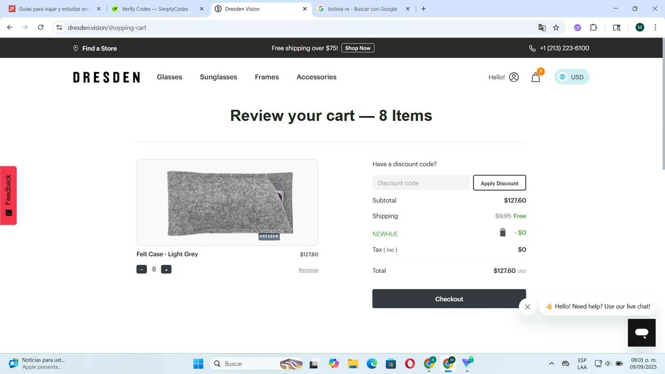
Task: View site information icon in address bar
Action: 59,27
